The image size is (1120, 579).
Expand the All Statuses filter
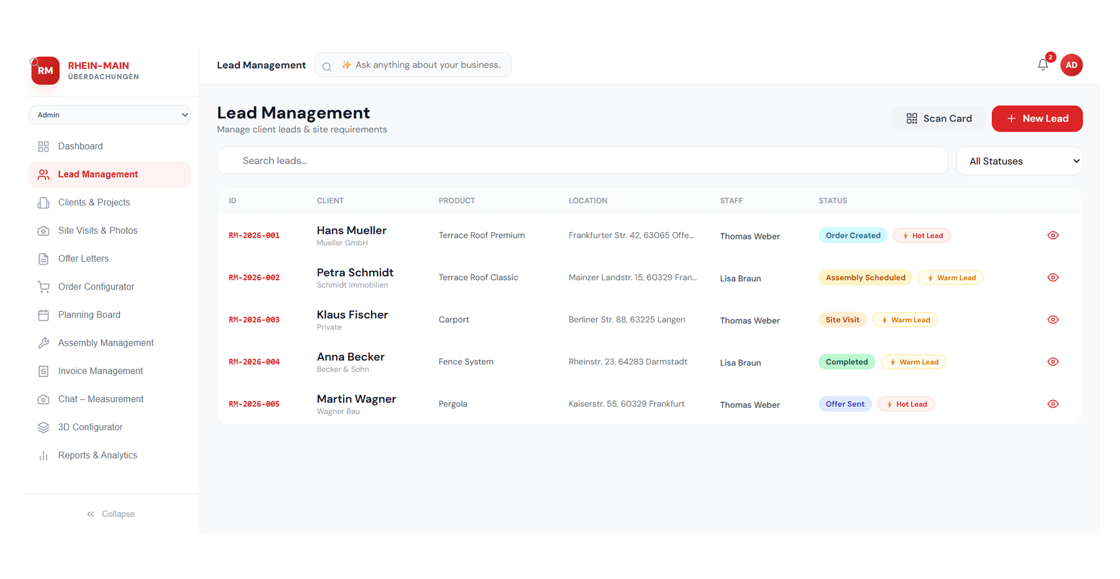click(x=1019, y=161)
